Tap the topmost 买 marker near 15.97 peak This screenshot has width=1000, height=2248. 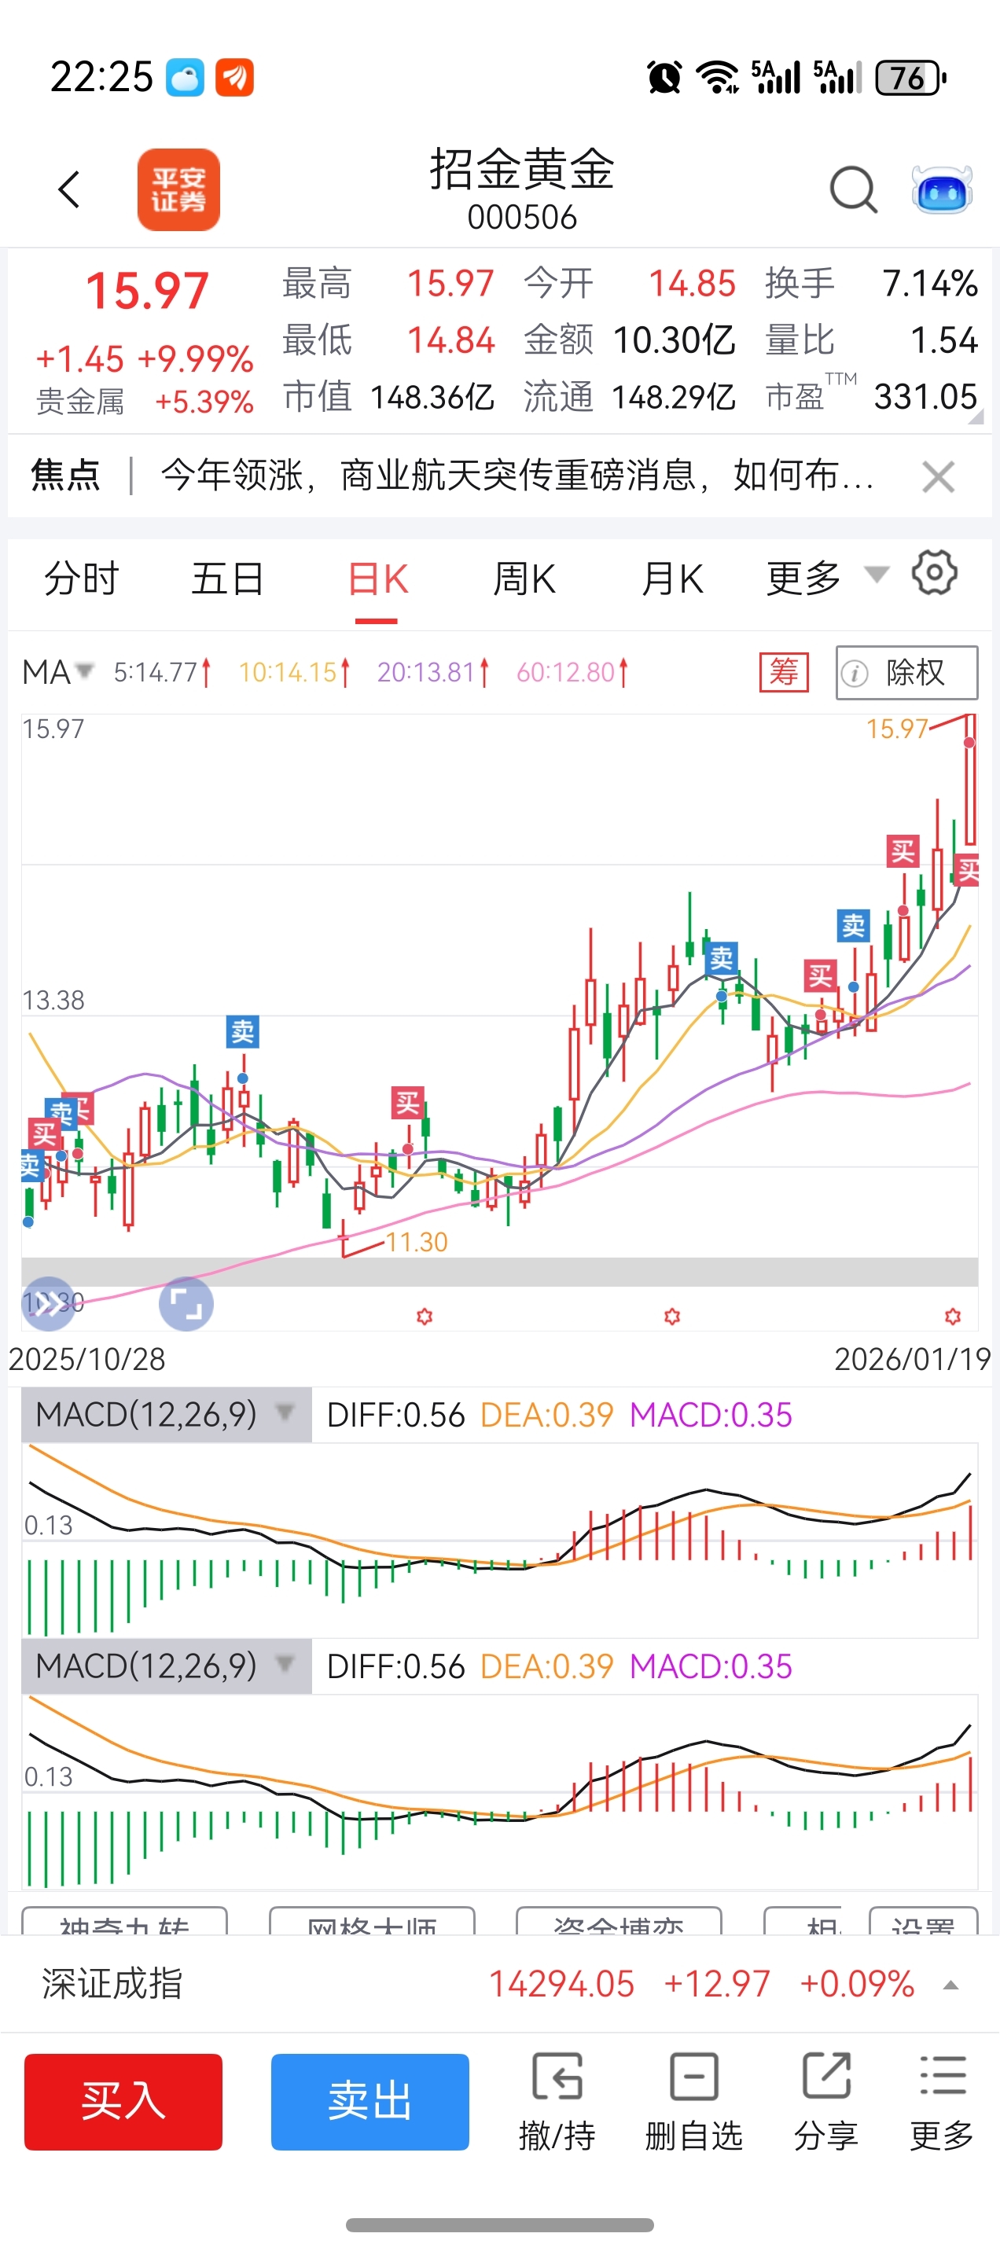coord(903,850)
